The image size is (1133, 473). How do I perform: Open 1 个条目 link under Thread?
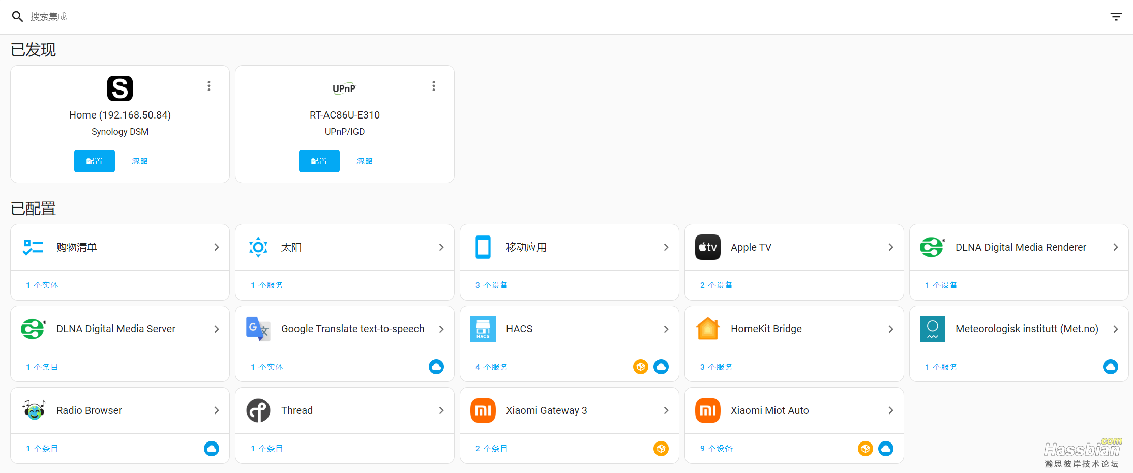pyautogui.click(x=267, y=449)
